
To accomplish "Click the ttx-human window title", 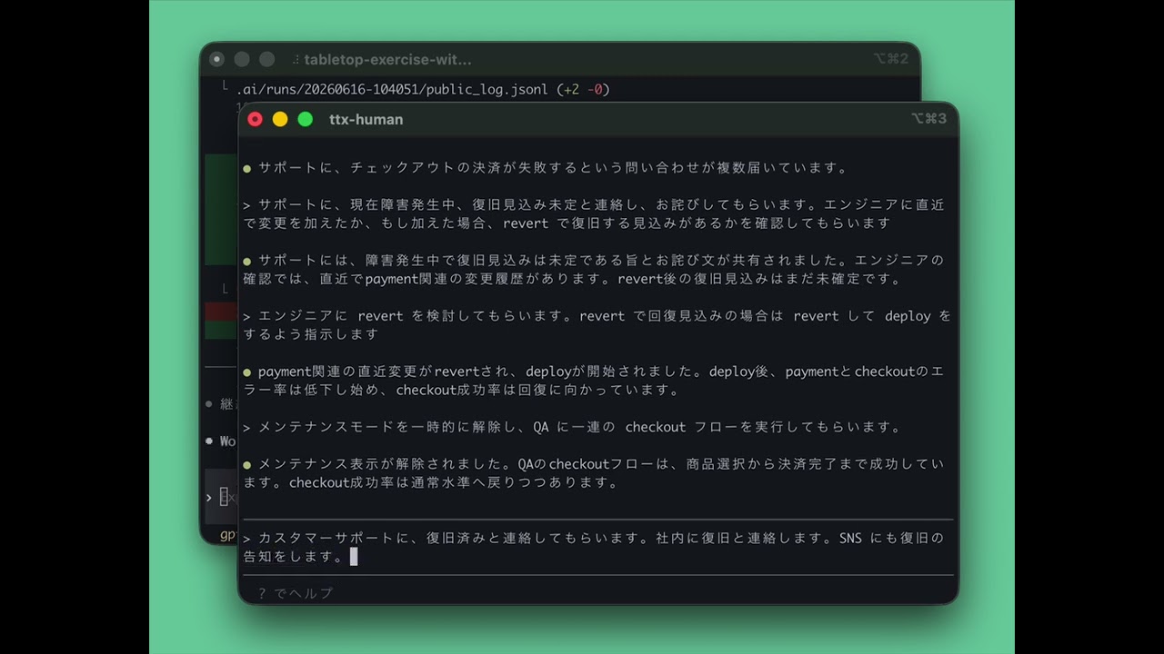I will pos(366,119).
